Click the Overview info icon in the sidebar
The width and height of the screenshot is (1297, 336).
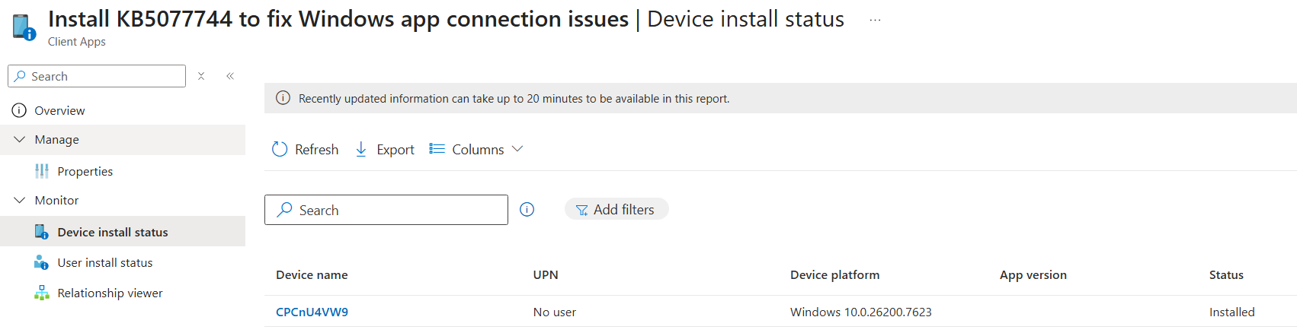[x=19, y=111]
